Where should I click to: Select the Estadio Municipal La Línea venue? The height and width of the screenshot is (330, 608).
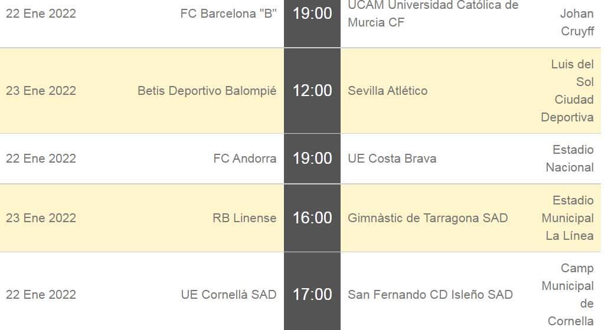coord(568,218)
